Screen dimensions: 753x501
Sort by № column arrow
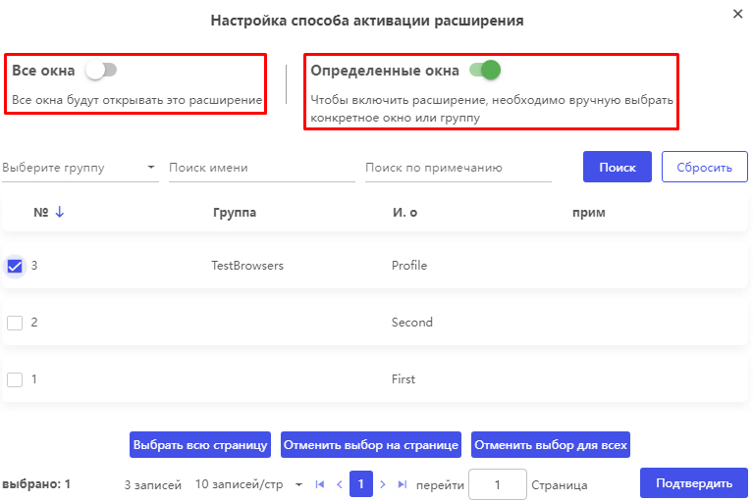pyautogui.click(x=59, y=212)
